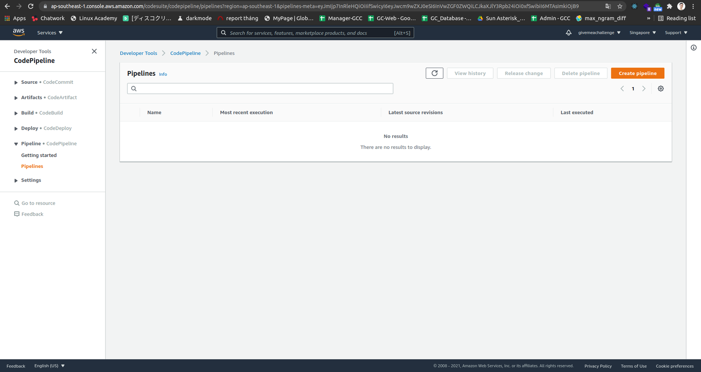Click the Delete pipeline button

[x=581, y=73]
